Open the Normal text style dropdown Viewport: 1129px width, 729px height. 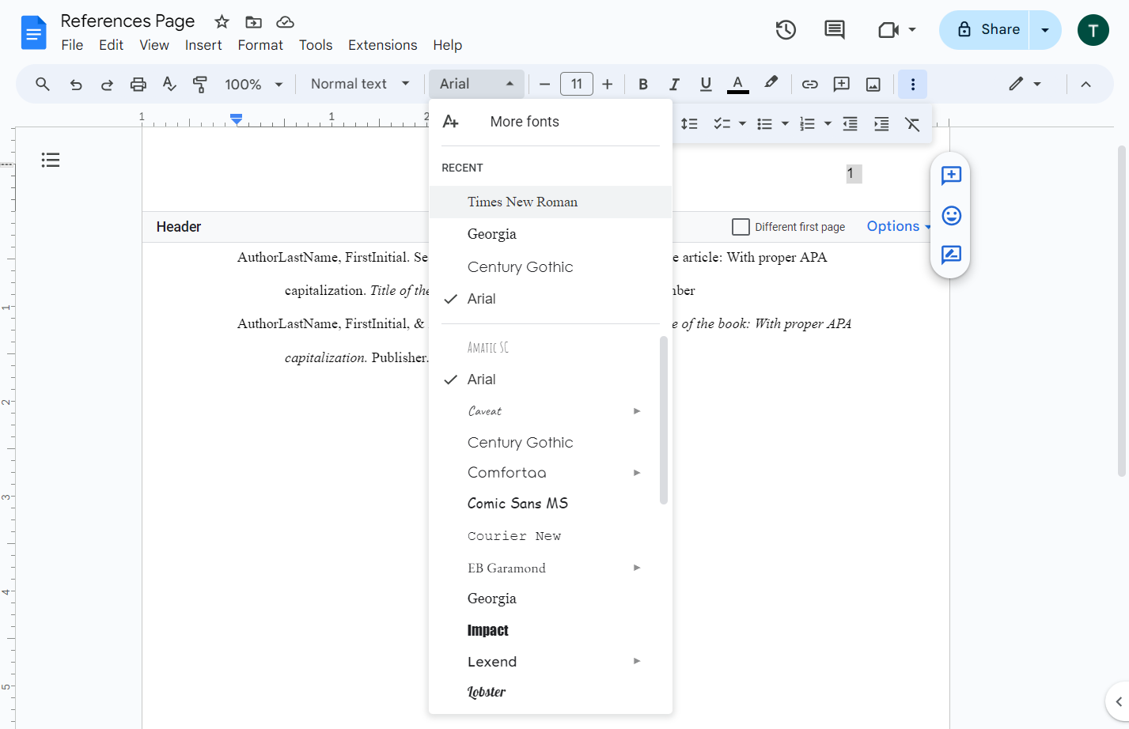tap(361, 84)
